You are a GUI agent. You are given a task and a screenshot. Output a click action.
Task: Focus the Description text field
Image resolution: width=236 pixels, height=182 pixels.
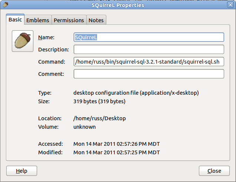click(149, 50)
